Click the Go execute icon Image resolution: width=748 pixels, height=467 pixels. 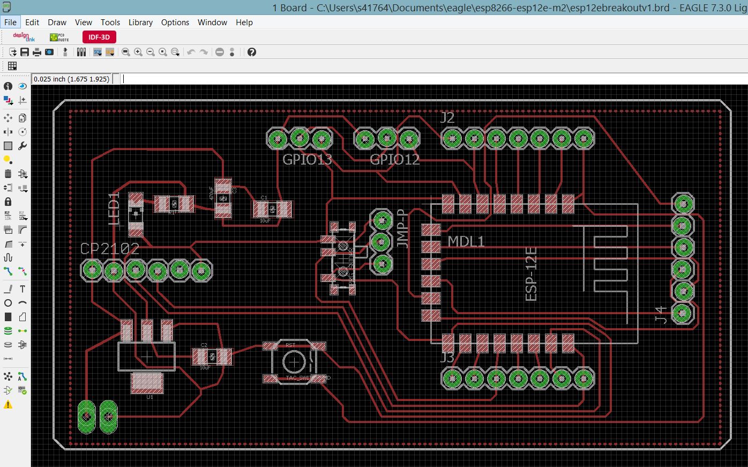pyautogui.click(x=232, y=52)
